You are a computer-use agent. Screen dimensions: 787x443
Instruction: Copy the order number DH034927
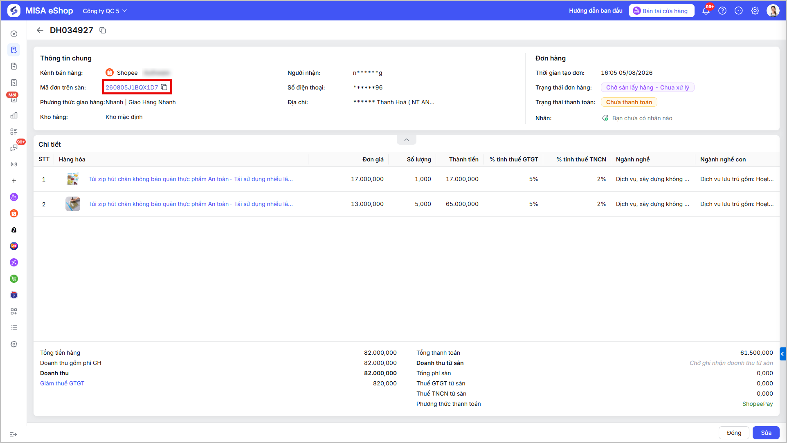103,30
